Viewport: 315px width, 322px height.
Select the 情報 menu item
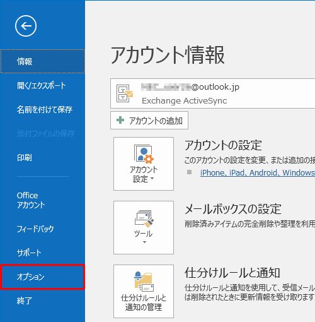(x=43, y=61)
